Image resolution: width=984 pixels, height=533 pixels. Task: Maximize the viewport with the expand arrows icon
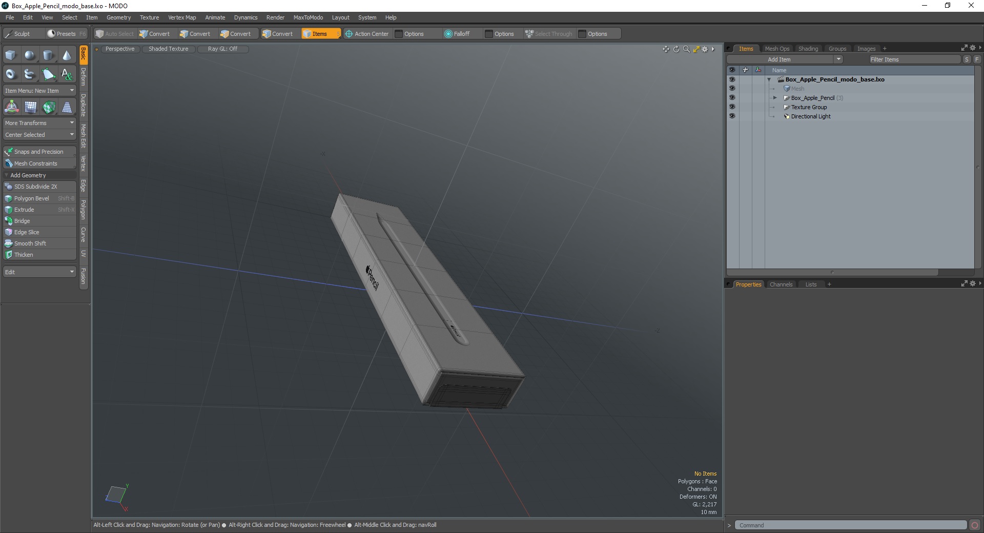pos(696,49)
